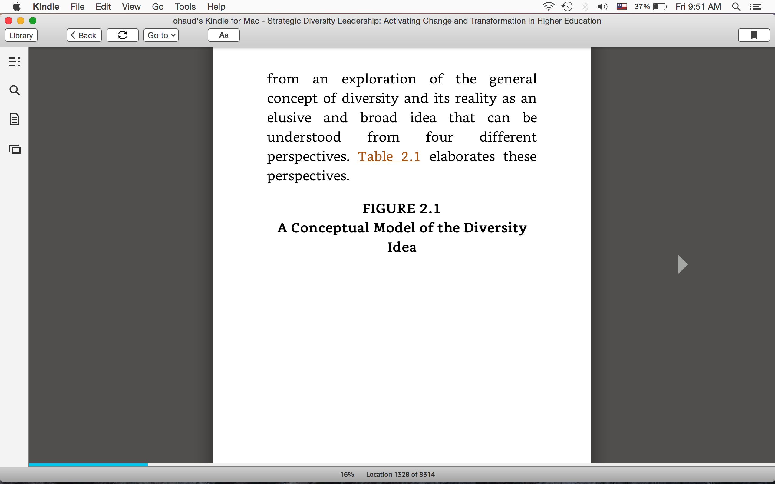Click the 16% progress indicator text
Image resolution: width=775 pixels, height=484 pixels.
point(347,474)
